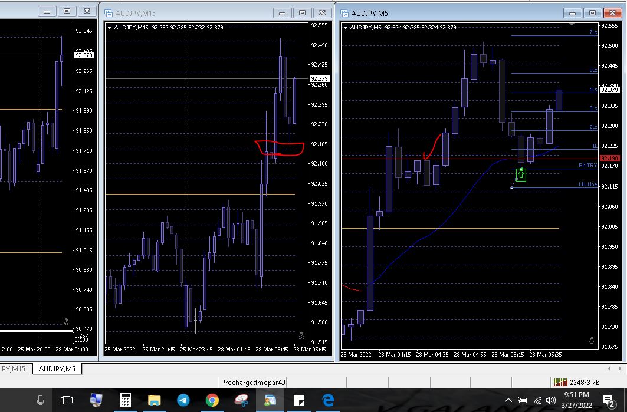Screen dimensions: 627x412
Task: Open the Calculator from the taskbar
Action: [x=125, y=400]
